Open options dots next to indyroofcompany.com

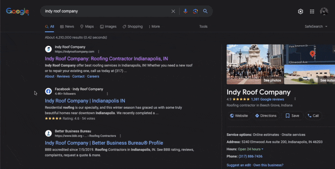pos(98,52)
